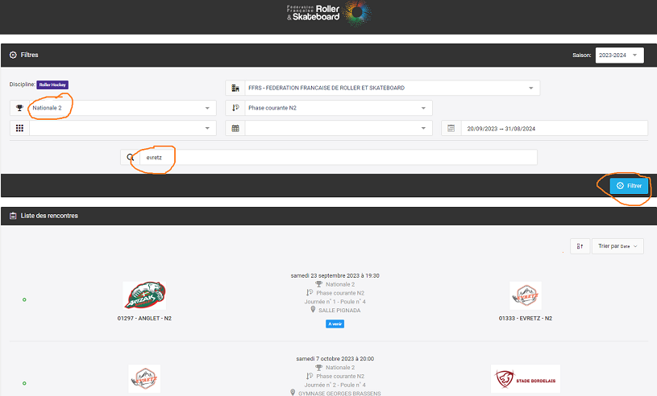Viewport: 657px width, 396px height.
Task: Open the Phase courante N2 dropdown
Action: pyautogui.click(x=339, y=108)
